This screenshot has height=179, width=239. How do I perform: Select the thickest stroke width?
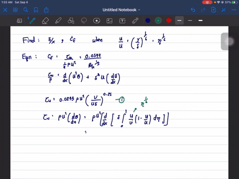201,20
